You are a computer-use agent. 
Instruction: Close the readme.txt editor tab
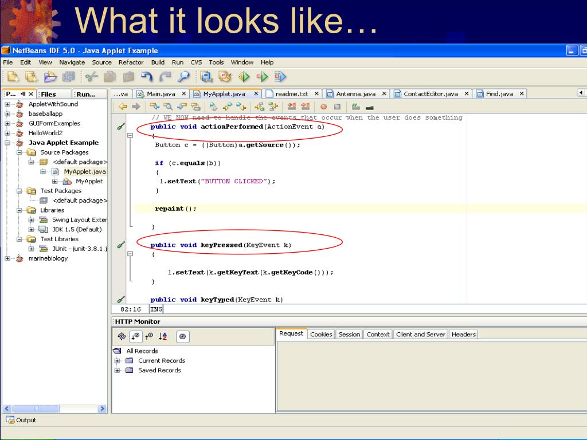(316, 93)
